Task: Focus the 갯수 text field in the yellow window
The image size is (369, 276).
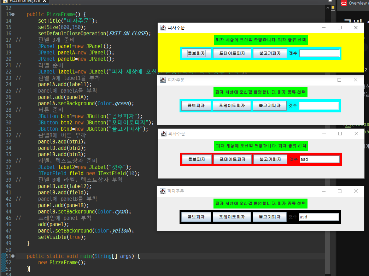Action: point(320,53)
